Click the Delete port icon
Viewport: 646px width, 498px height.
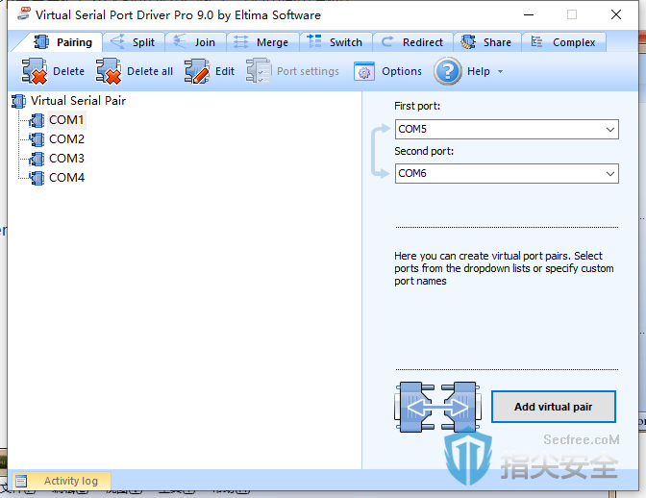35,71
